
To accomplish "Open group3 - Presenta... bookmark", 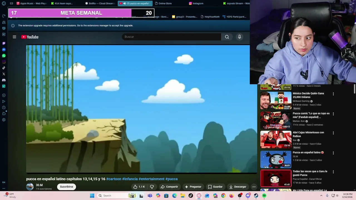I will click(x=184, y=17).
